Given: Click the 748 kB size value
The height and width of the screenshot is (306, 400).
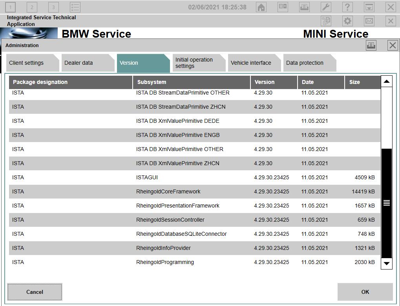Looking at the screenshot, I should (366, 234).
